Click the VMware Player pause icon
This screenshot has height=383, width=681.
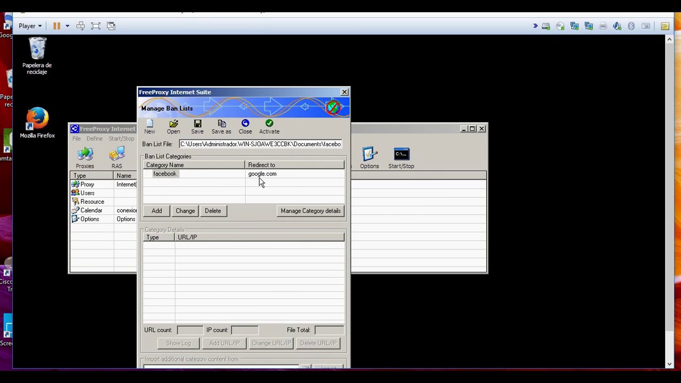point(56,26)
